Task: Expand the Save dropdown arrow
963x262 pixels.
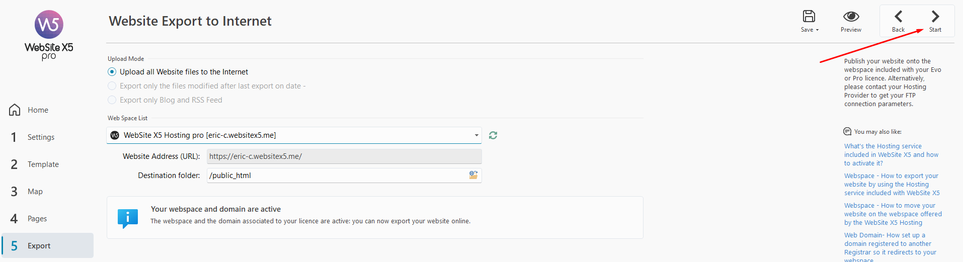Action: 817,30
